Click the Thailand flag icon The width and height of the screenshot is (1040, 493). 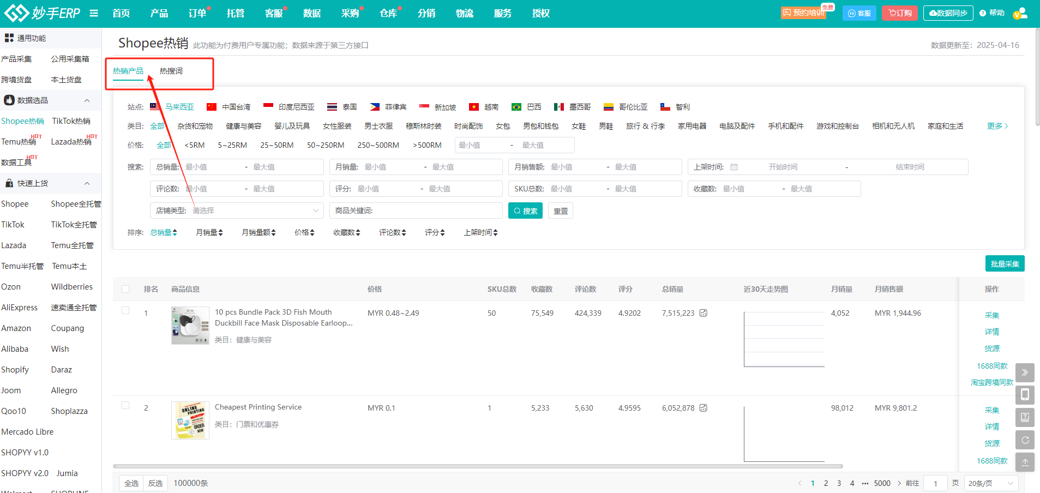click(x=332, y=107)
